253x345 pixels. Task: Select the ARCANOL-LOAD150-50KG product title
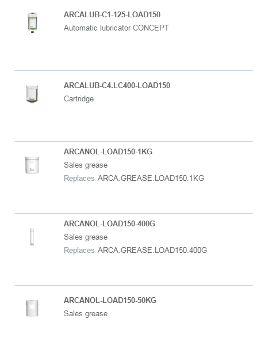[x=110, y=300]
